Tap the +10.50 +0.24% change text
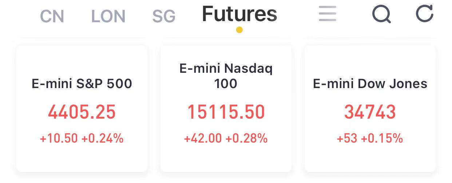Image resolution: width=452 pixels, height=183 pixels. point(82,138)
